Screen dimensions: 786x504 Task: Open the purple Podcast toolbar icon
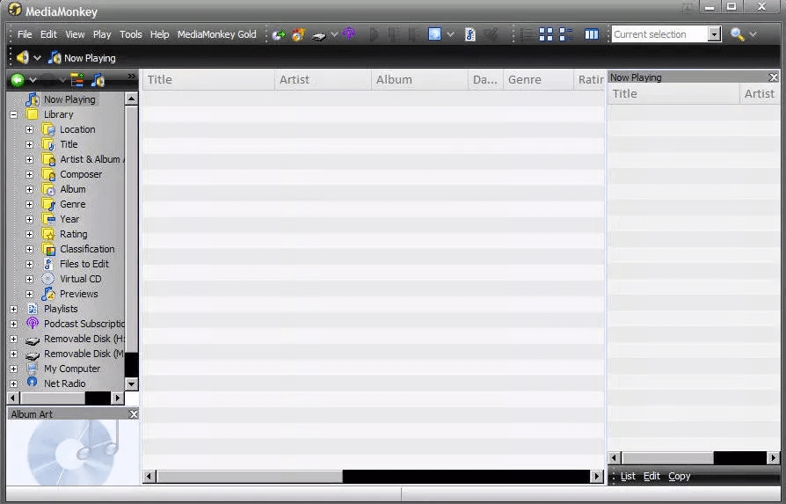click(349, 33)
